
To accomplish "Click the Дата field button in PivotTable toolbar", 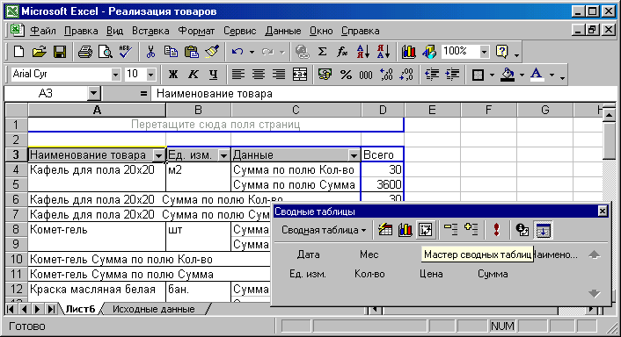I will [308, 255].
